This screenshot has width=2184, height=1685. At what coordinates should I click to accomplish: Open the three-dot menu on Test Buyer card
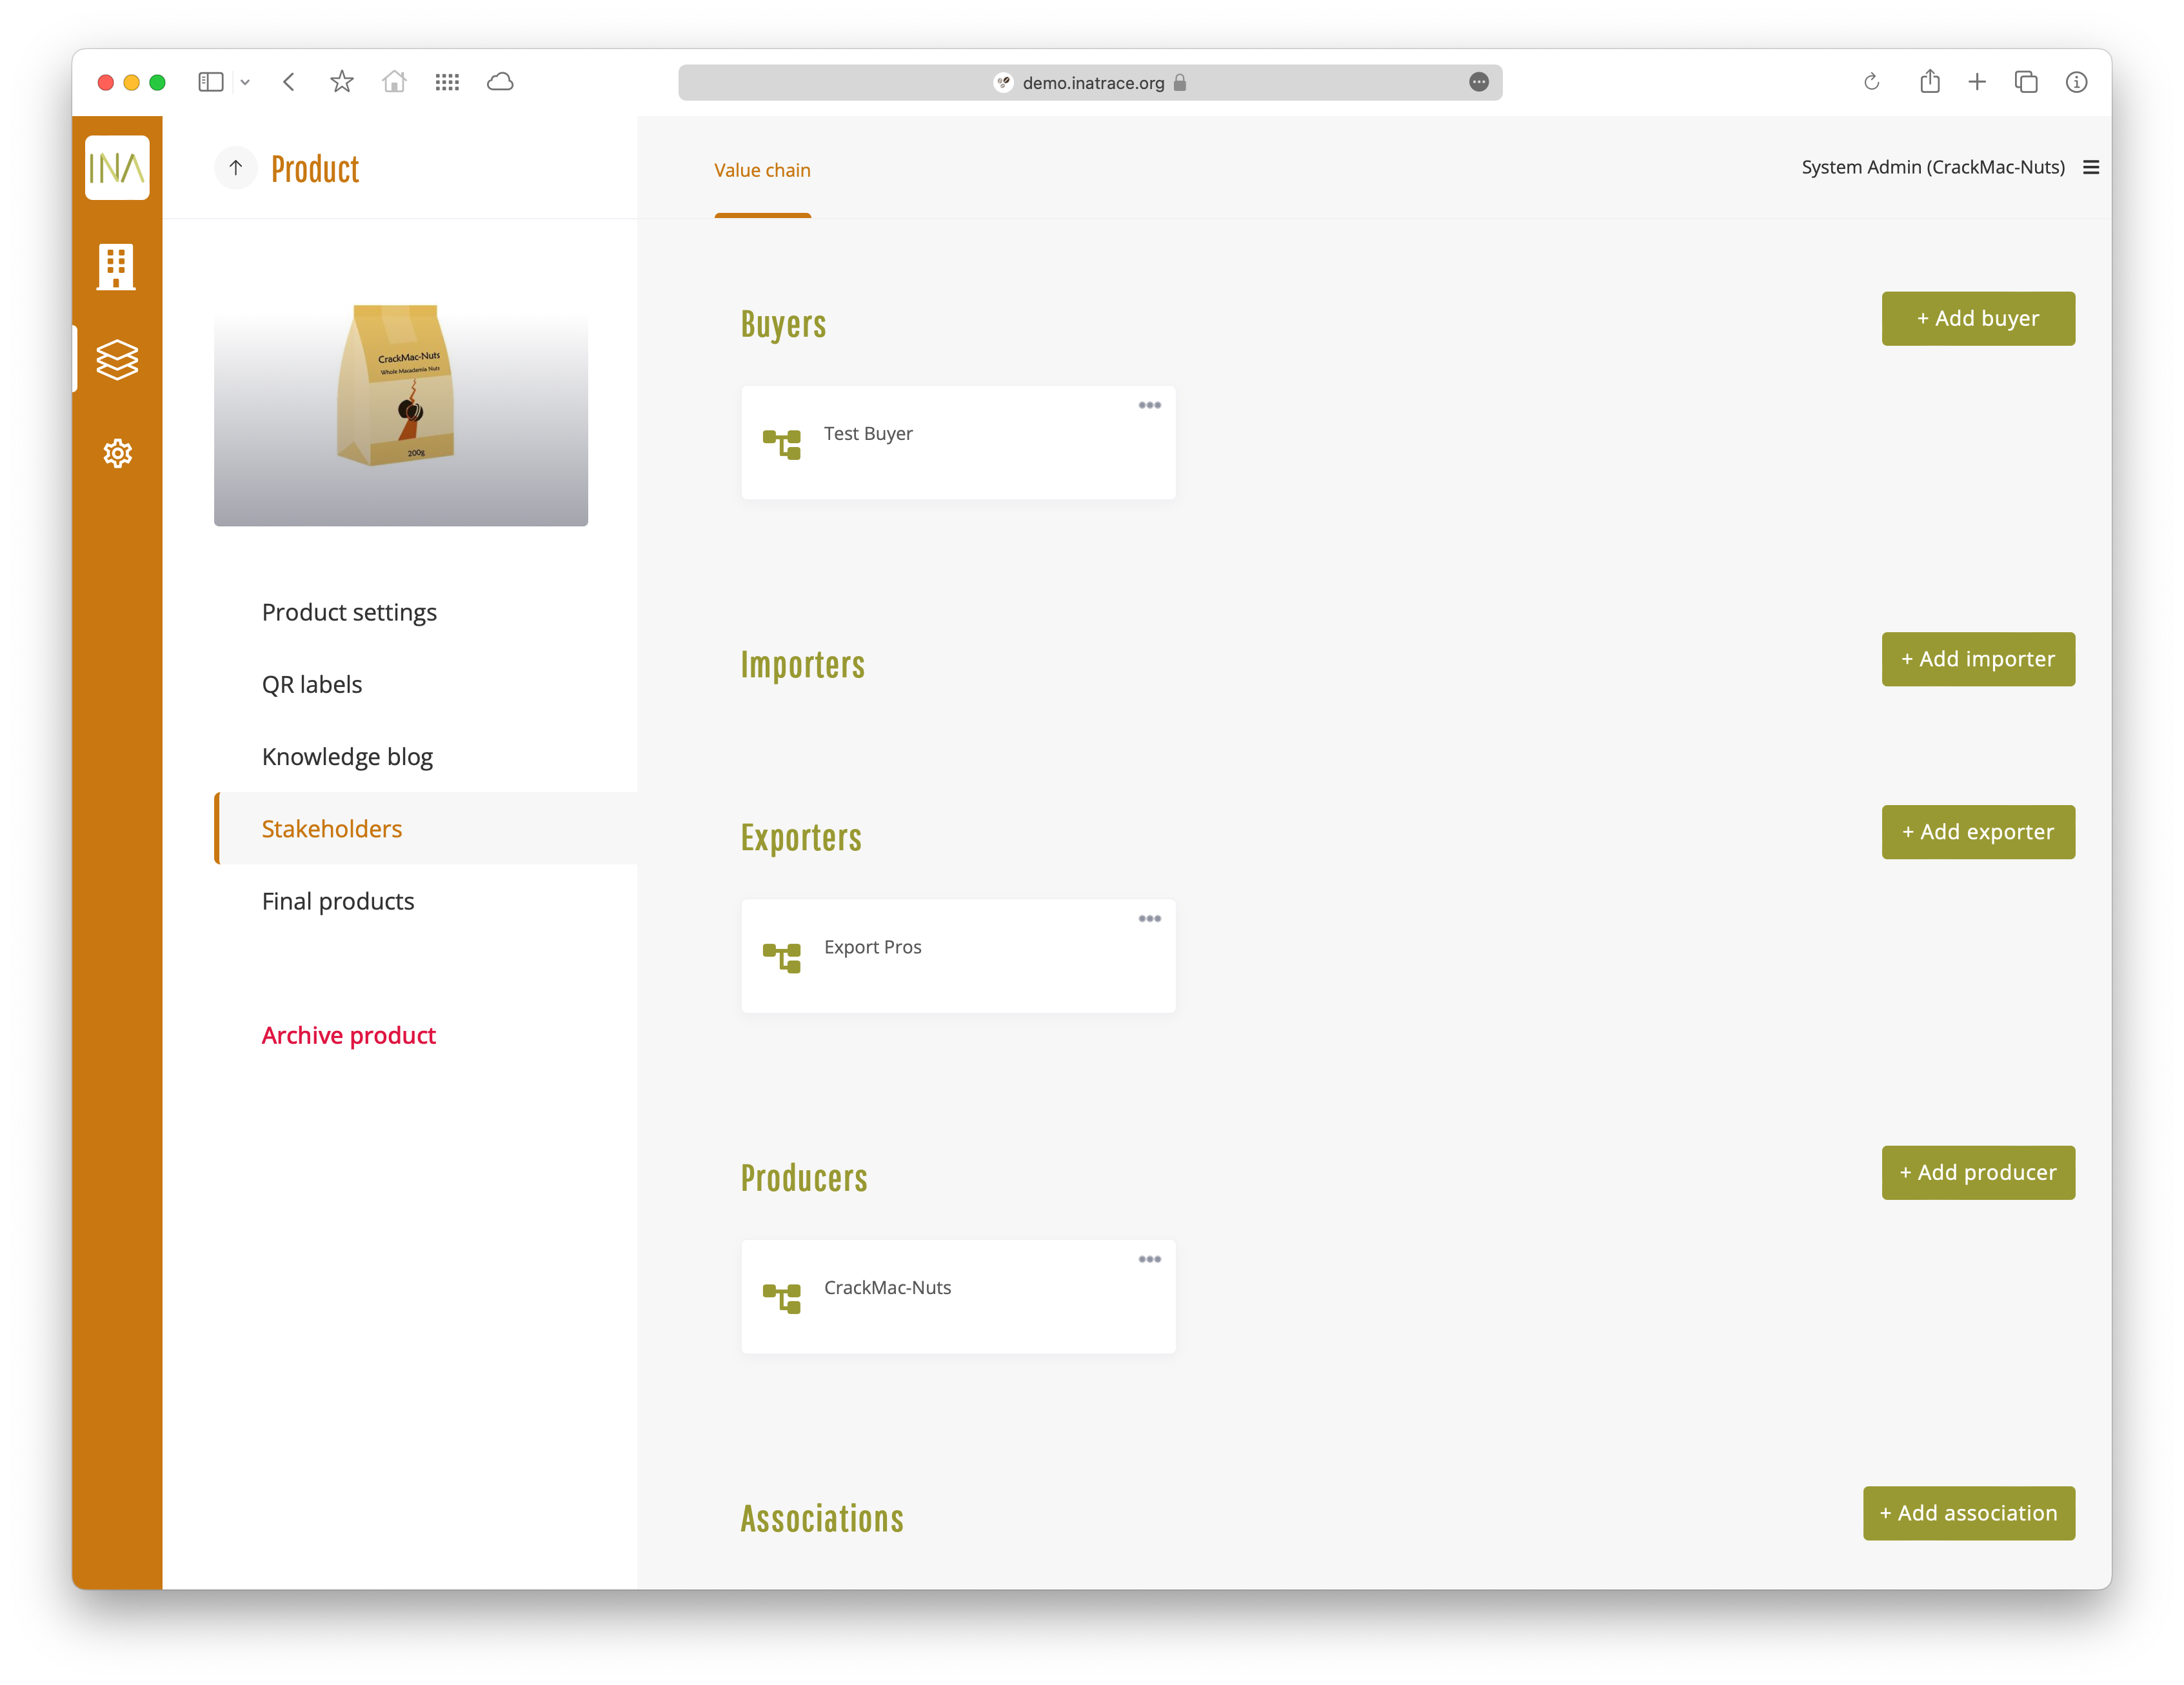[x=1150, y=405]
